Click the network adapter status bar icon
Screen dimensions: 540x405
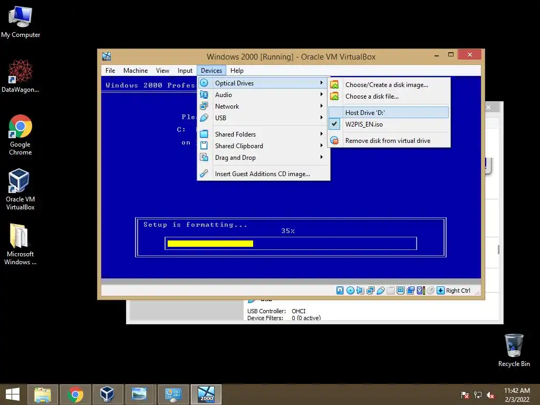pyautogui.click(x=371, y=291)
